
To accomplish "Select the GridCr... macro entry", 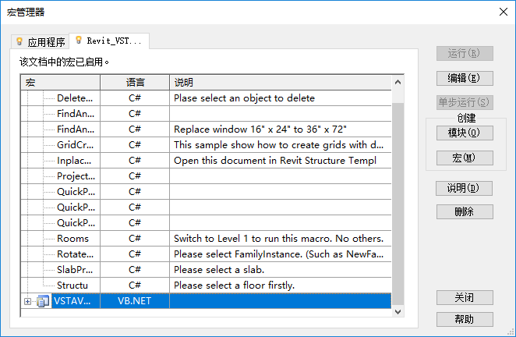I will [75, 145].
